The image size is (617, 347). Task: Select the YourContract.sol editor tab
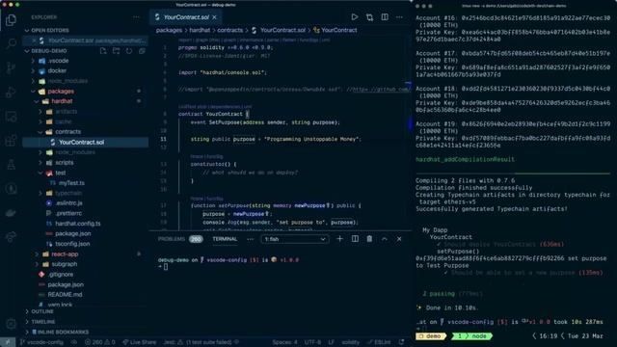point(186,17)
